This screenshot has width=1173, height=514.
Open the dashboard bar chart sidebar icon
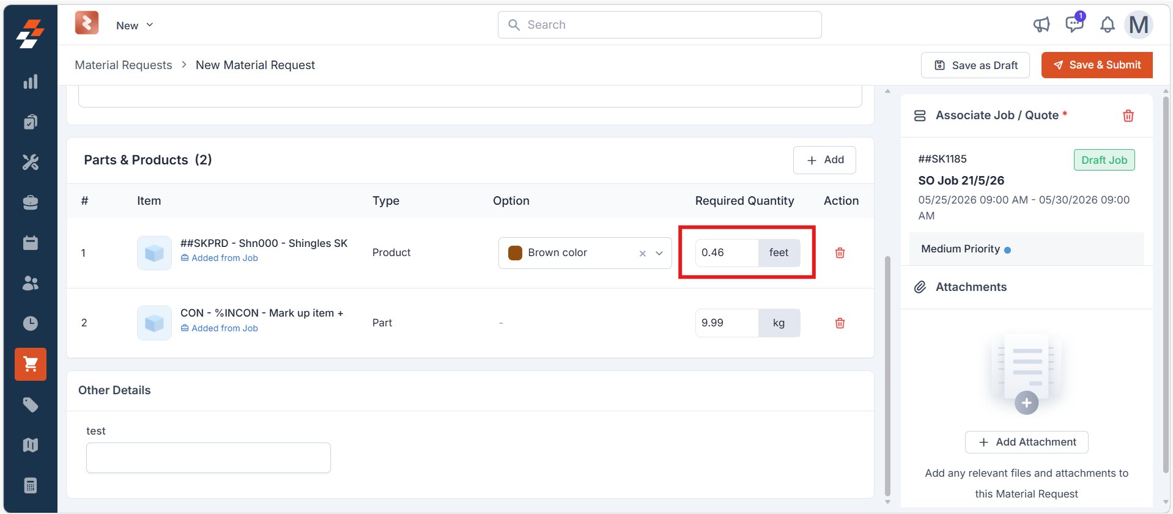coord(31,82)
